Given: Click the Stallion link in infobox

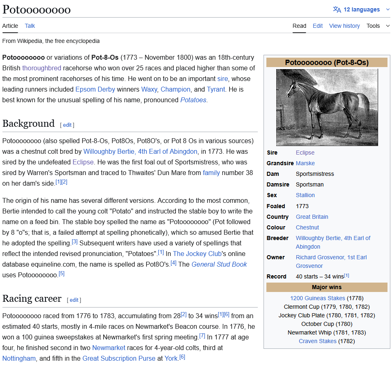Looking at the screenshot, I should [305, 195].
